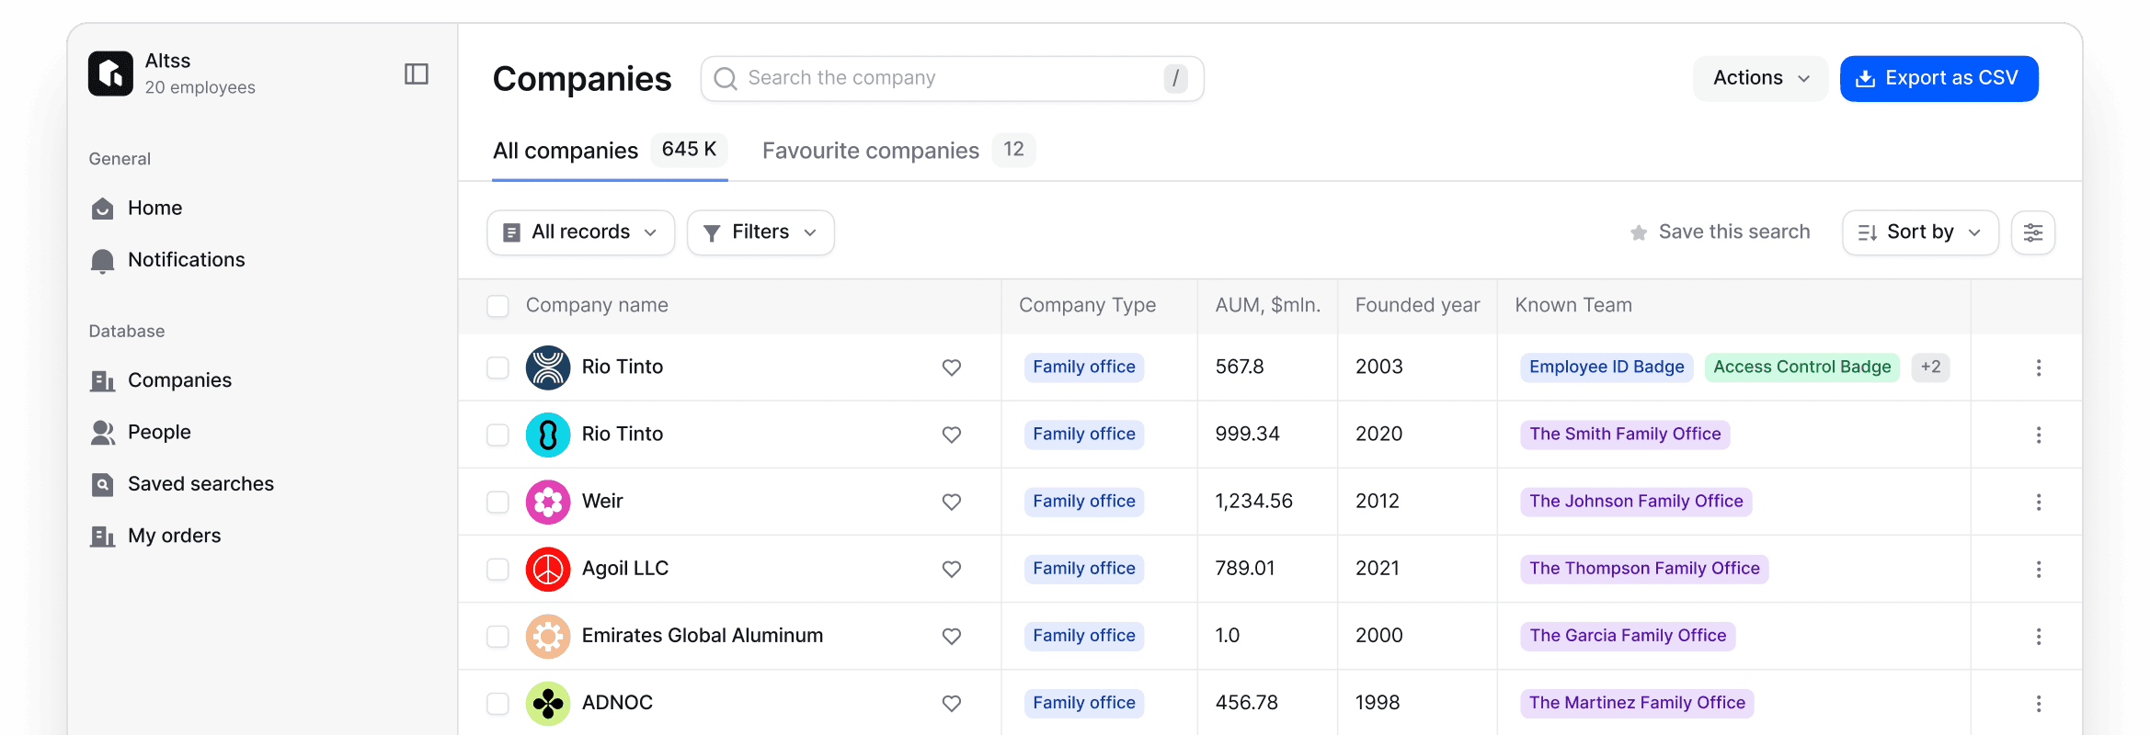Go to Saved searches in sidebar
2150x735 pixels.
coord(200,484)
